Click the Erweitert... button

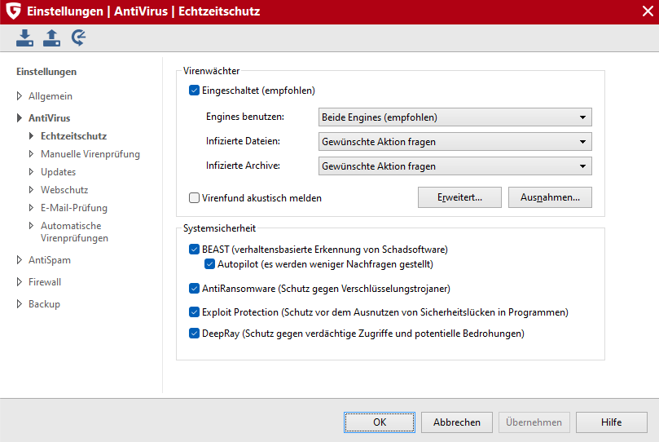tap(459, 197)
